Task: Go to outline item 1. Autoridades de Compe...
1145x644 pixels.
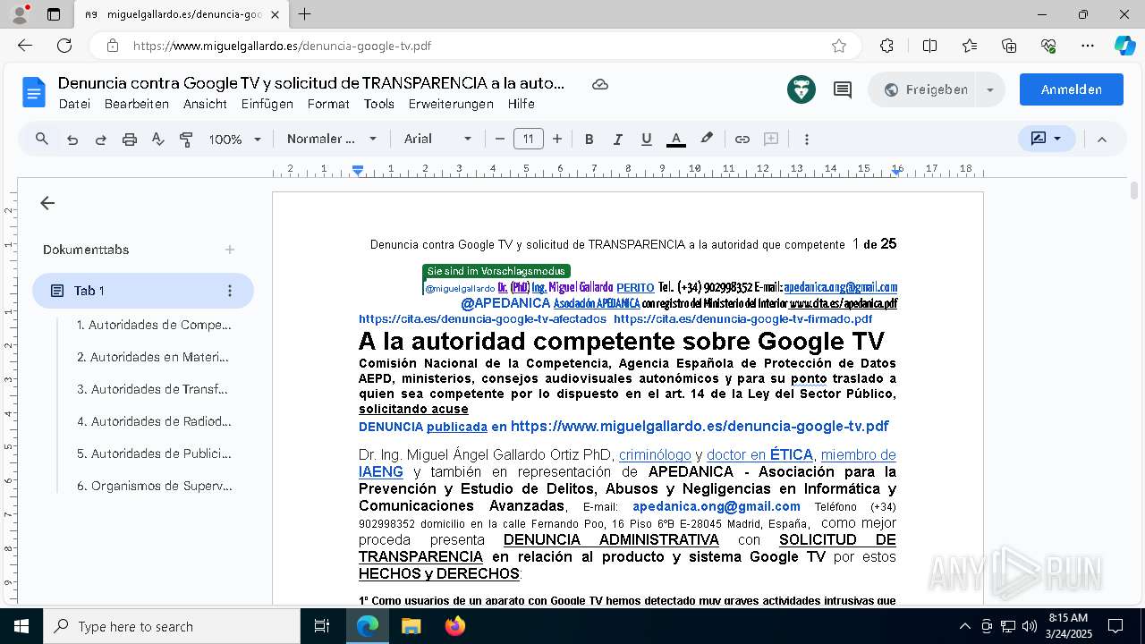Action: (x=154, y=325)
